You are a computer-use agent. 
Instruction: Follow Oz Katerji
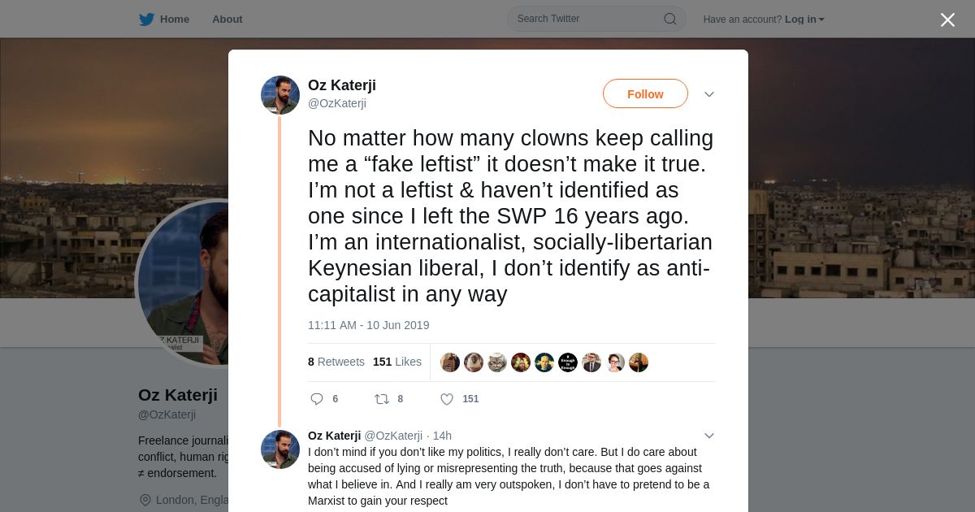[645, 94]
